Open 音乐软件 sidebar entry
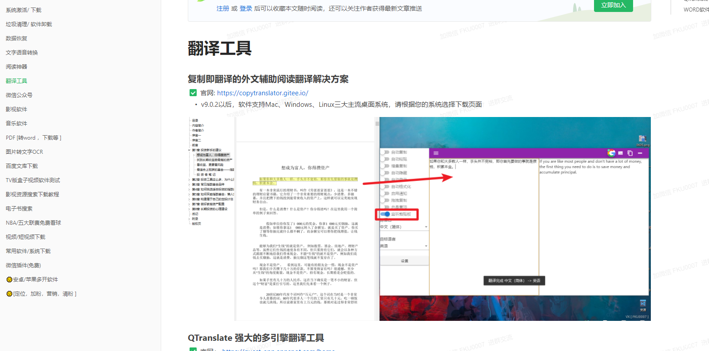 tap(16, 123)
